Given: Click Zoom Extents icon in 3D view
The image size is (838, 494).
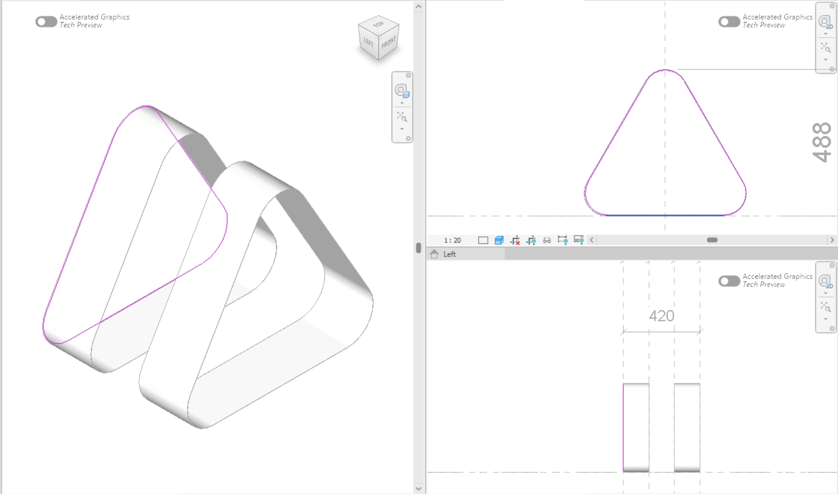Looking at the screenshot, I should 402,117.
